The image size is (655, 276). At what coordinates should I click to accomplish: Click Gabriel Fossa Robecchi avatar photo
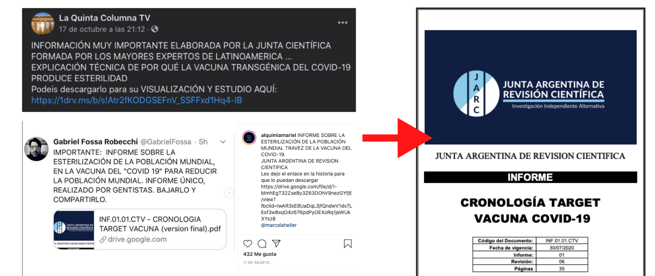(36, 149)
